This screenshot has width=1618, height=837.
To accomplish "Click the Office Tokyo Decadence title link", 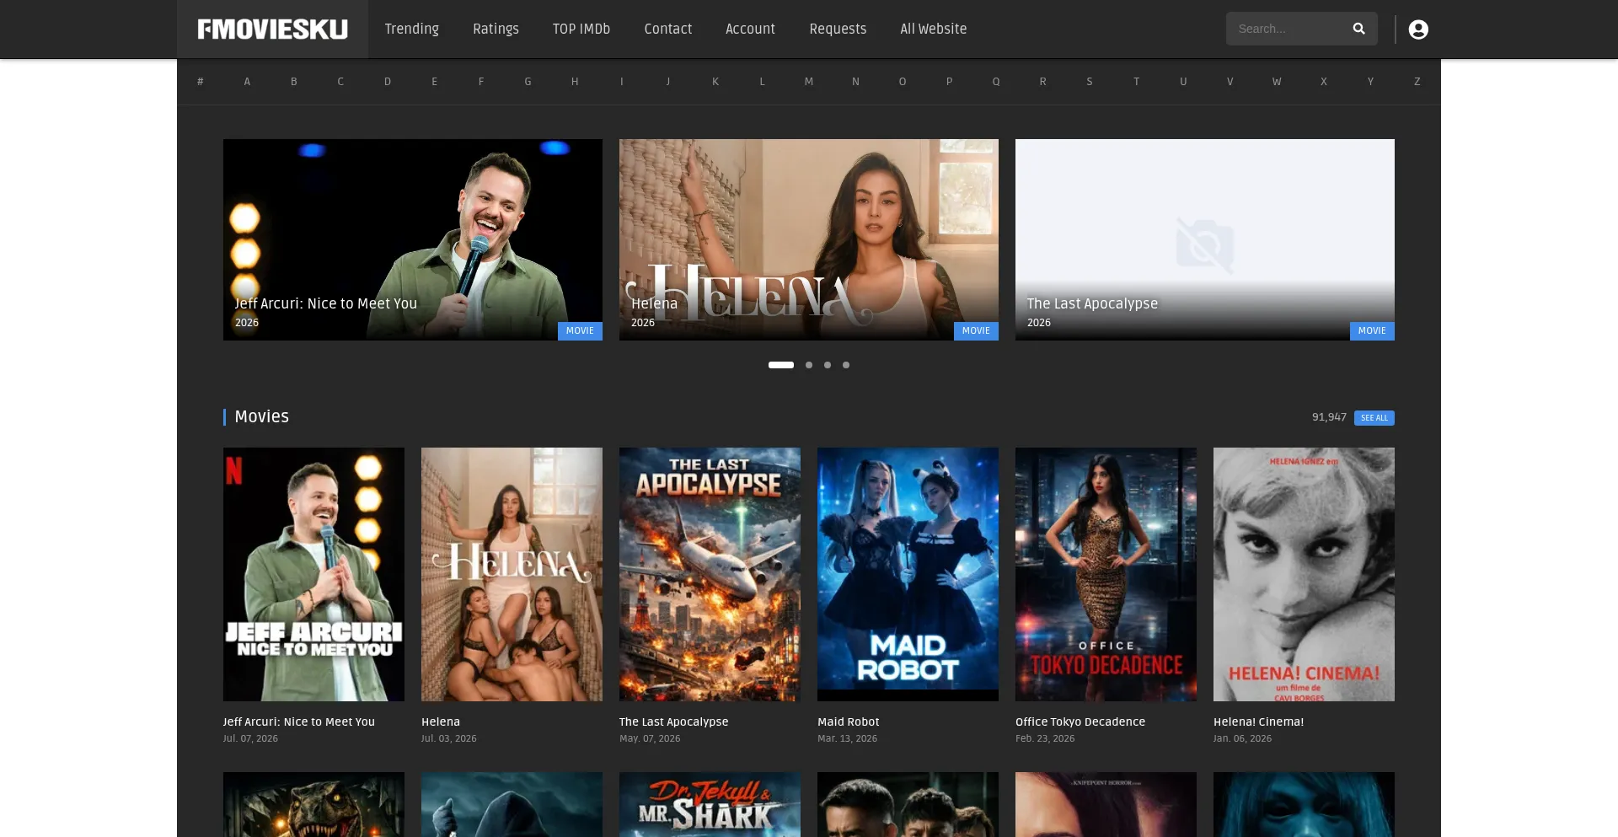I will point(1080,722).
